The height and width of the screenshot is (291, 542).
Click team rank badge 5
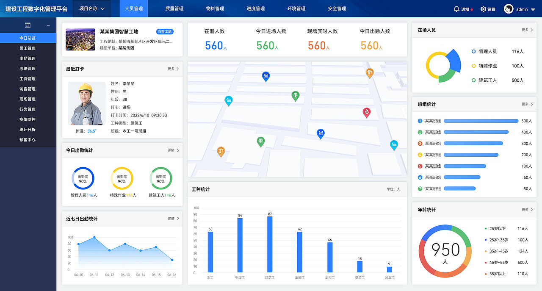(420, 166)
